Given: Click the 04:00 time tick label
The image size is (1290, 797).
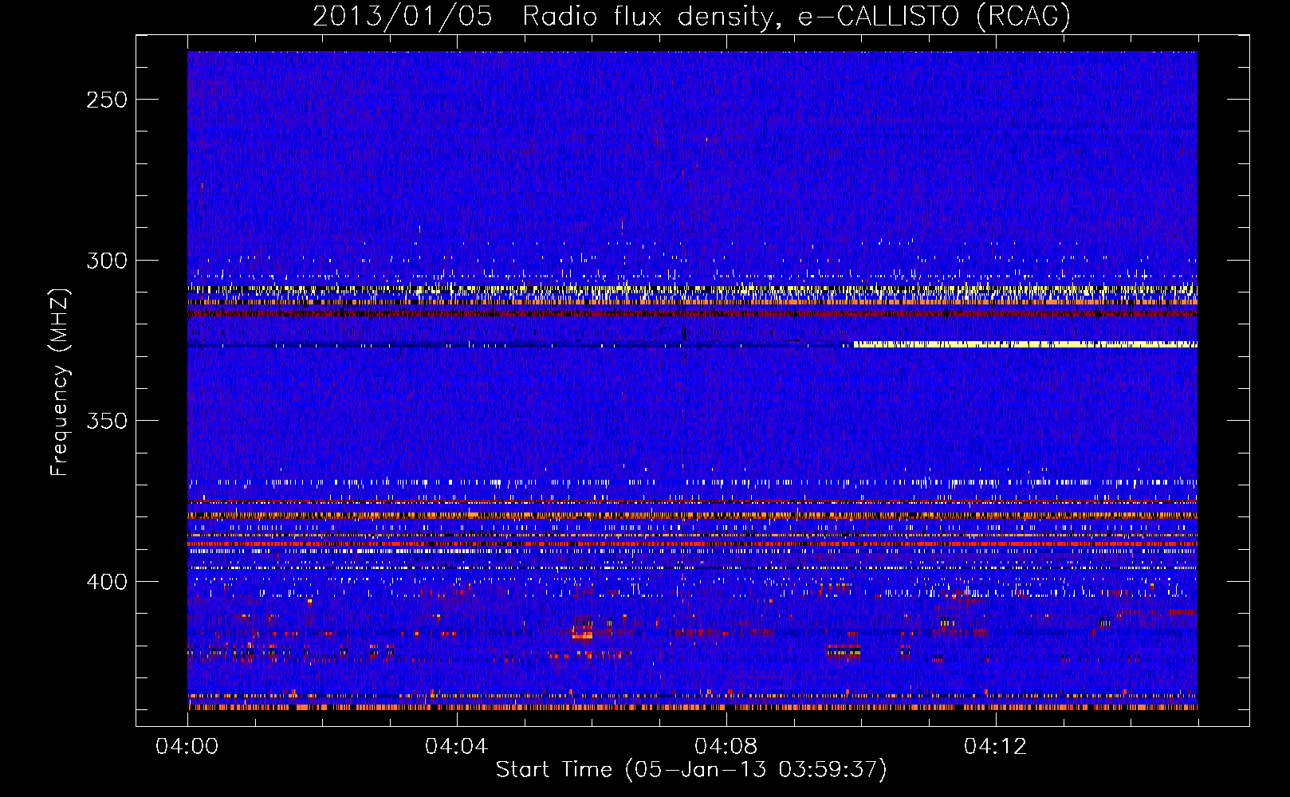Looking at the screenshot, I should coord(187,746).
